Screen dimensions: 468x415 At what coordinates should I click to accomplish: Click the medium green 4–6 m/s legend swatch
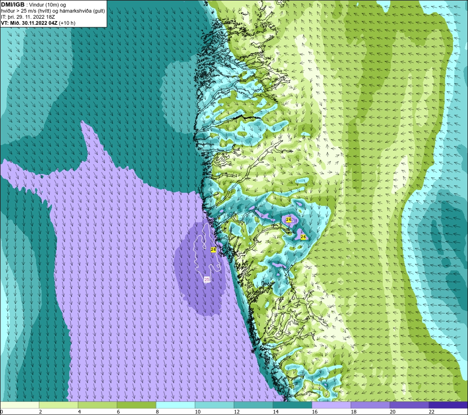click(x=97, y=405)
